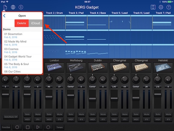Select the Track 7 / Pad header
The height and width of the screenshot is (131, 174).
click(x=163, y=13)
